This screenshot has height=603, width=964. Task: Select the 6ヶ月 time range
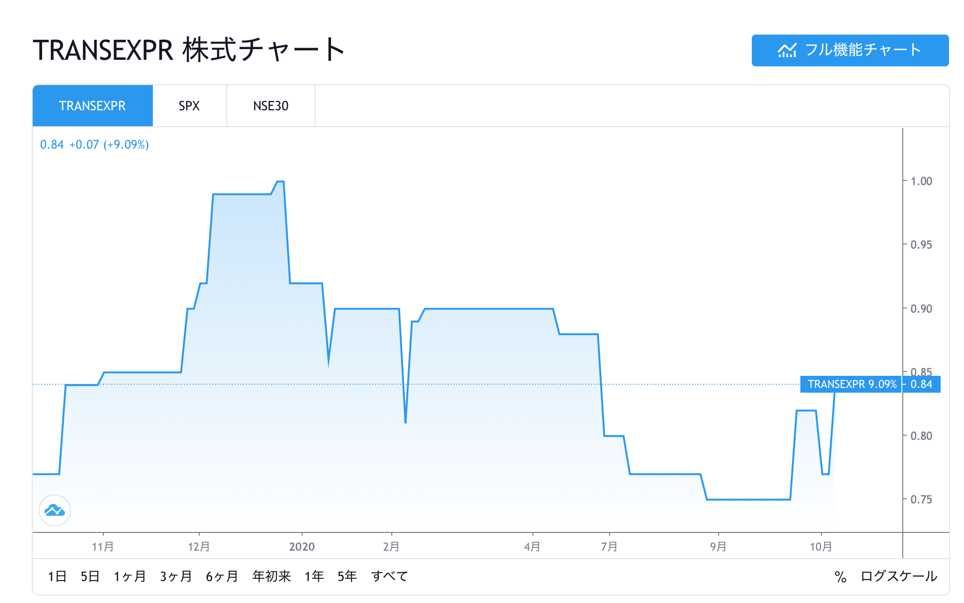[222, 576]
